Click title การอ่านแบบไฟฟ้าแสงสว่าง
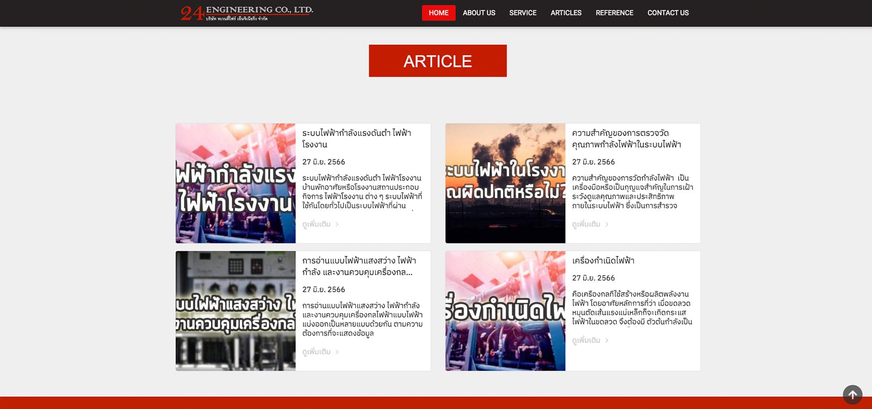This screenshot has width=872, height=409. [x=358, y=266]
